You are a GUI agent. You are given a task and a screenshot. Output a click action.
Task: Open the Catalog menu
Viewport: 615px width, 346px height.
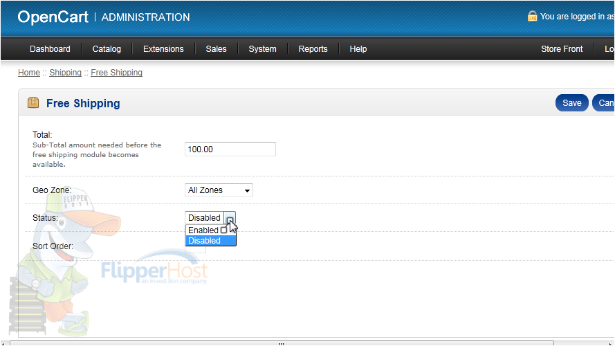point(107,49)
